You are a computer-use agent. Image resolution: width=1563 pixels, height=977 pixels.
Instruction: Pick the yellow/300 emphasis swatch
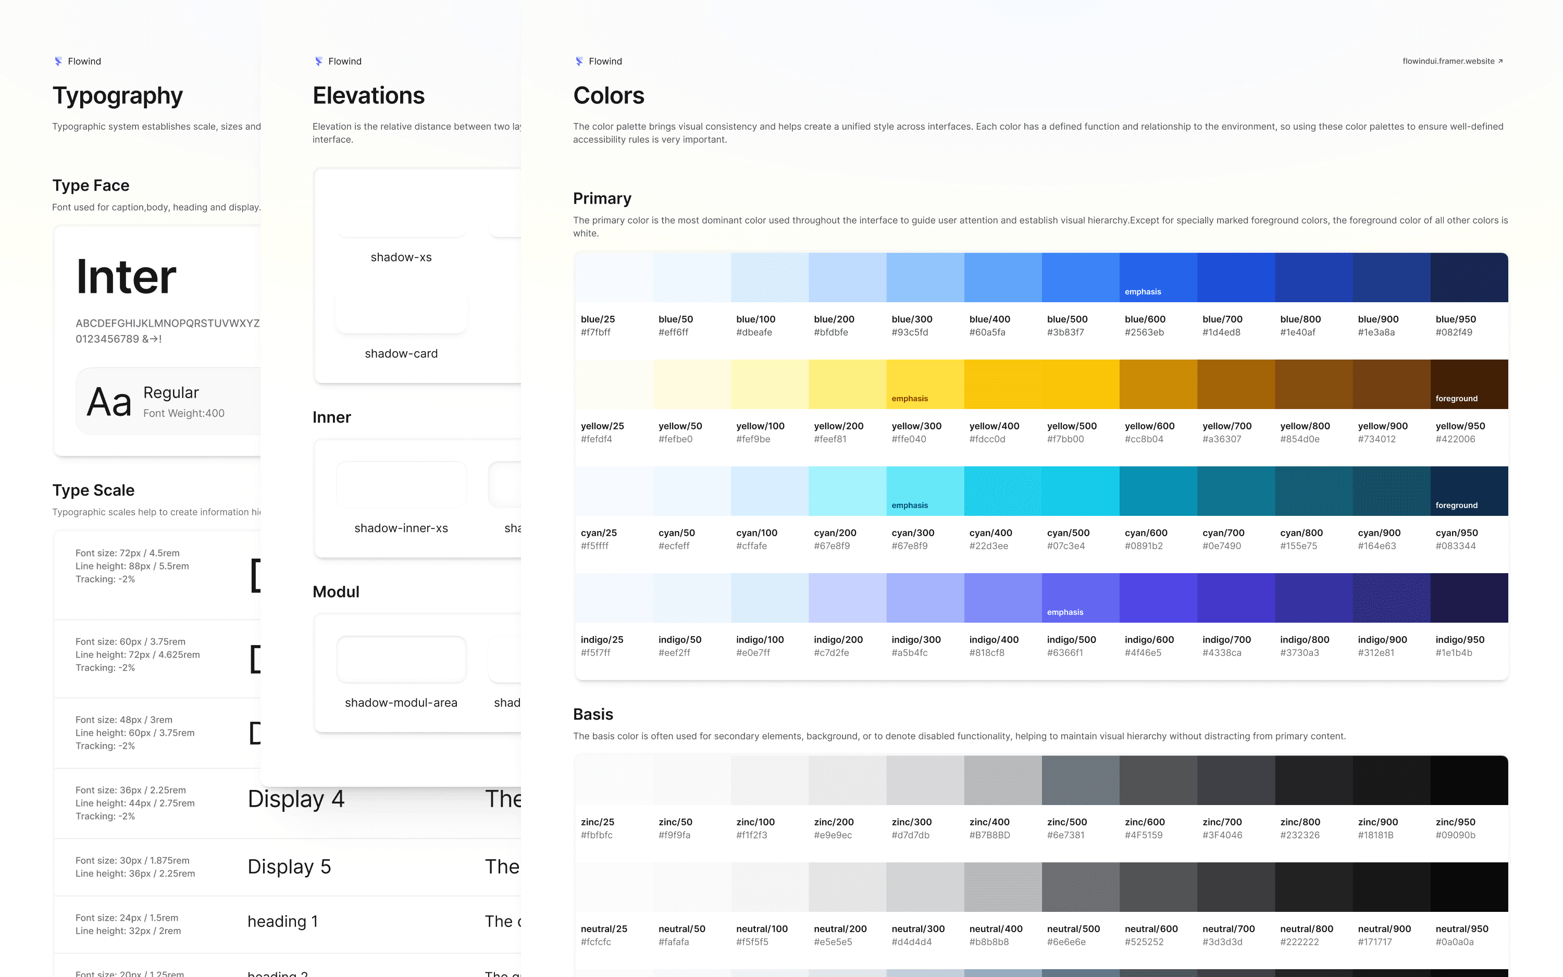[x=925, y=384]
